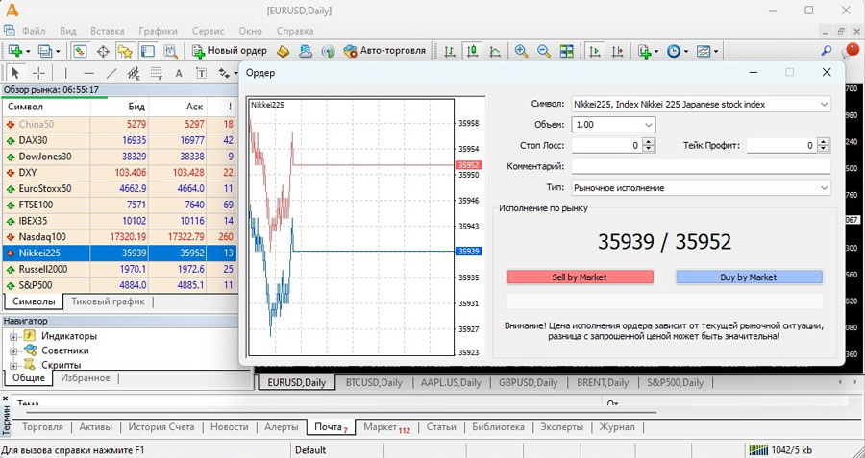Viewport: 865px width, 458px height.
Task: Click the search magnifier in main toolbar
Action: pyautogui.click(x=826, y=51)
